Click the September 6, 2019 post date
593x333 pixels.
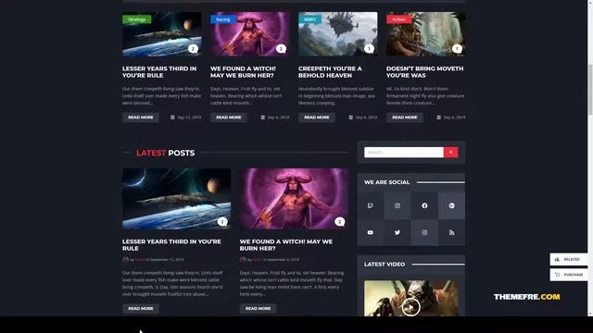click(283, 260)
